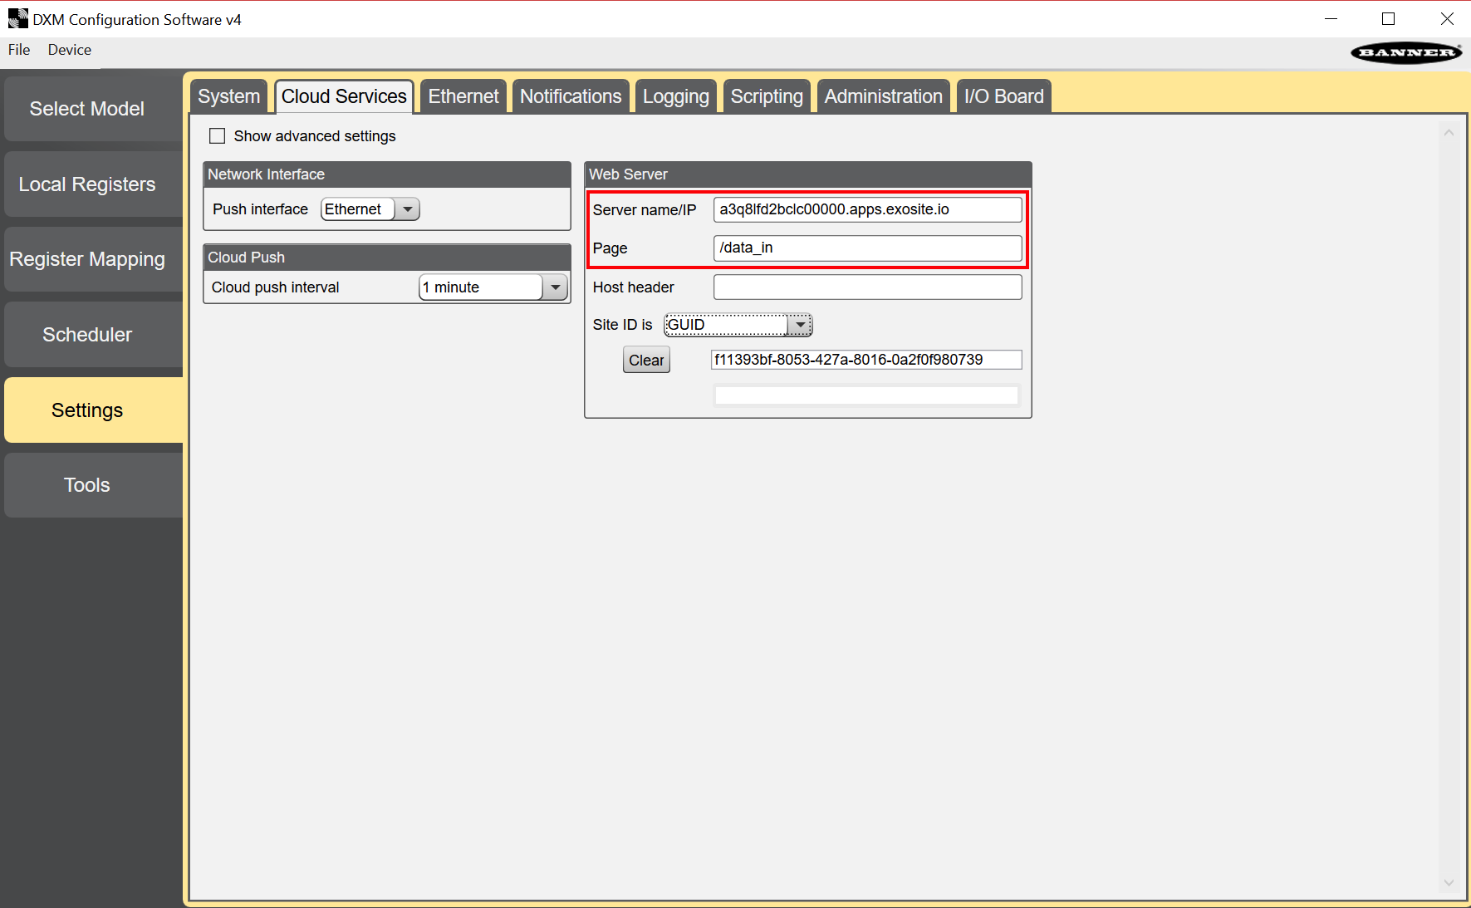The width and height of the screenshot is (1471, 908).
Task: Click the Host header input field
Action: coord(867,287)
